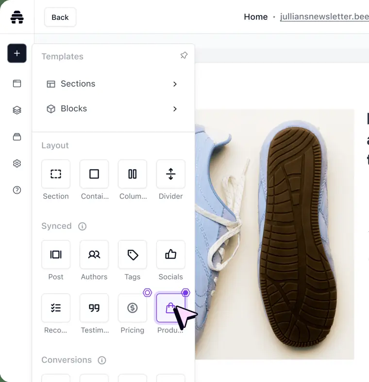
Task: Click the Templates heading
Action: click(63, 57)
